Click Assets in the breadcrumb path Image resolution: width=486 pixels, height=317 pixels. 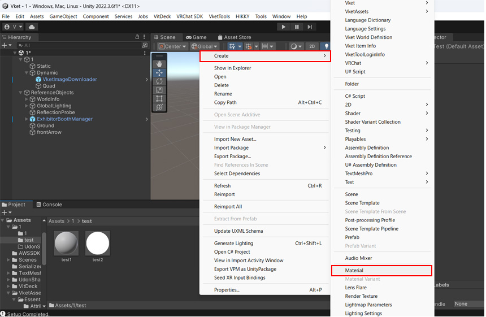click(x=57, y=222)
